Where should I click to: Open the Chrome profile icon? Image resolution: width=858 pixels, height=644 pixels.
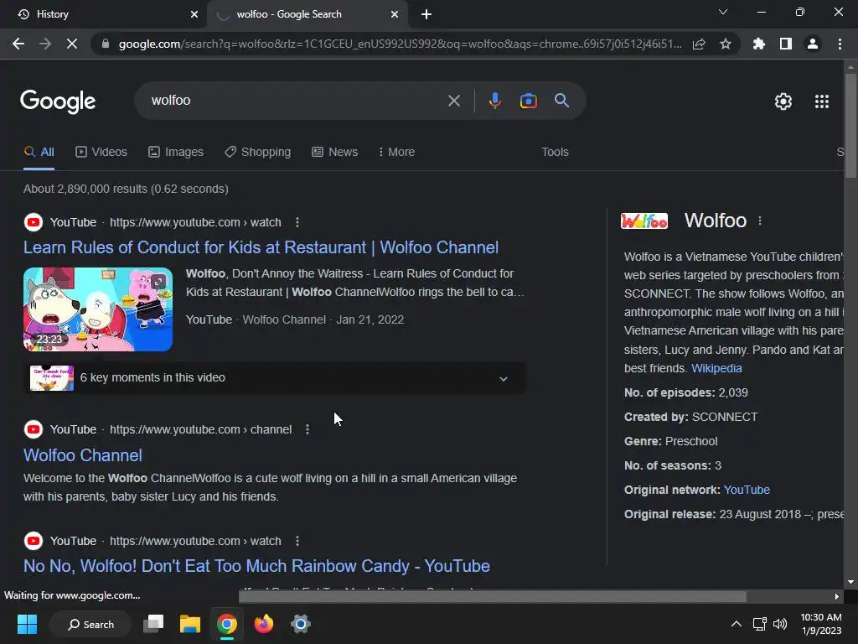click(813, 44)
